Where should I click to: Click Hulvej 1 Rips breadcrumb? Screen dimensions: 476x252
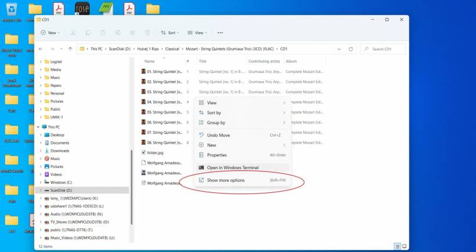[x=148, y=49]
